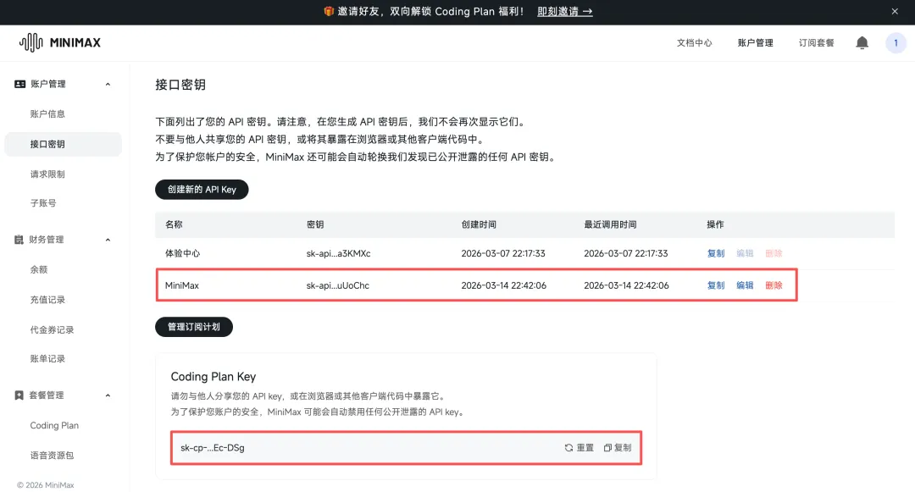Open 代金券记录 in sidebar
Image resolution: width=915 pixels, height=492 pixels.
(52, 329)
